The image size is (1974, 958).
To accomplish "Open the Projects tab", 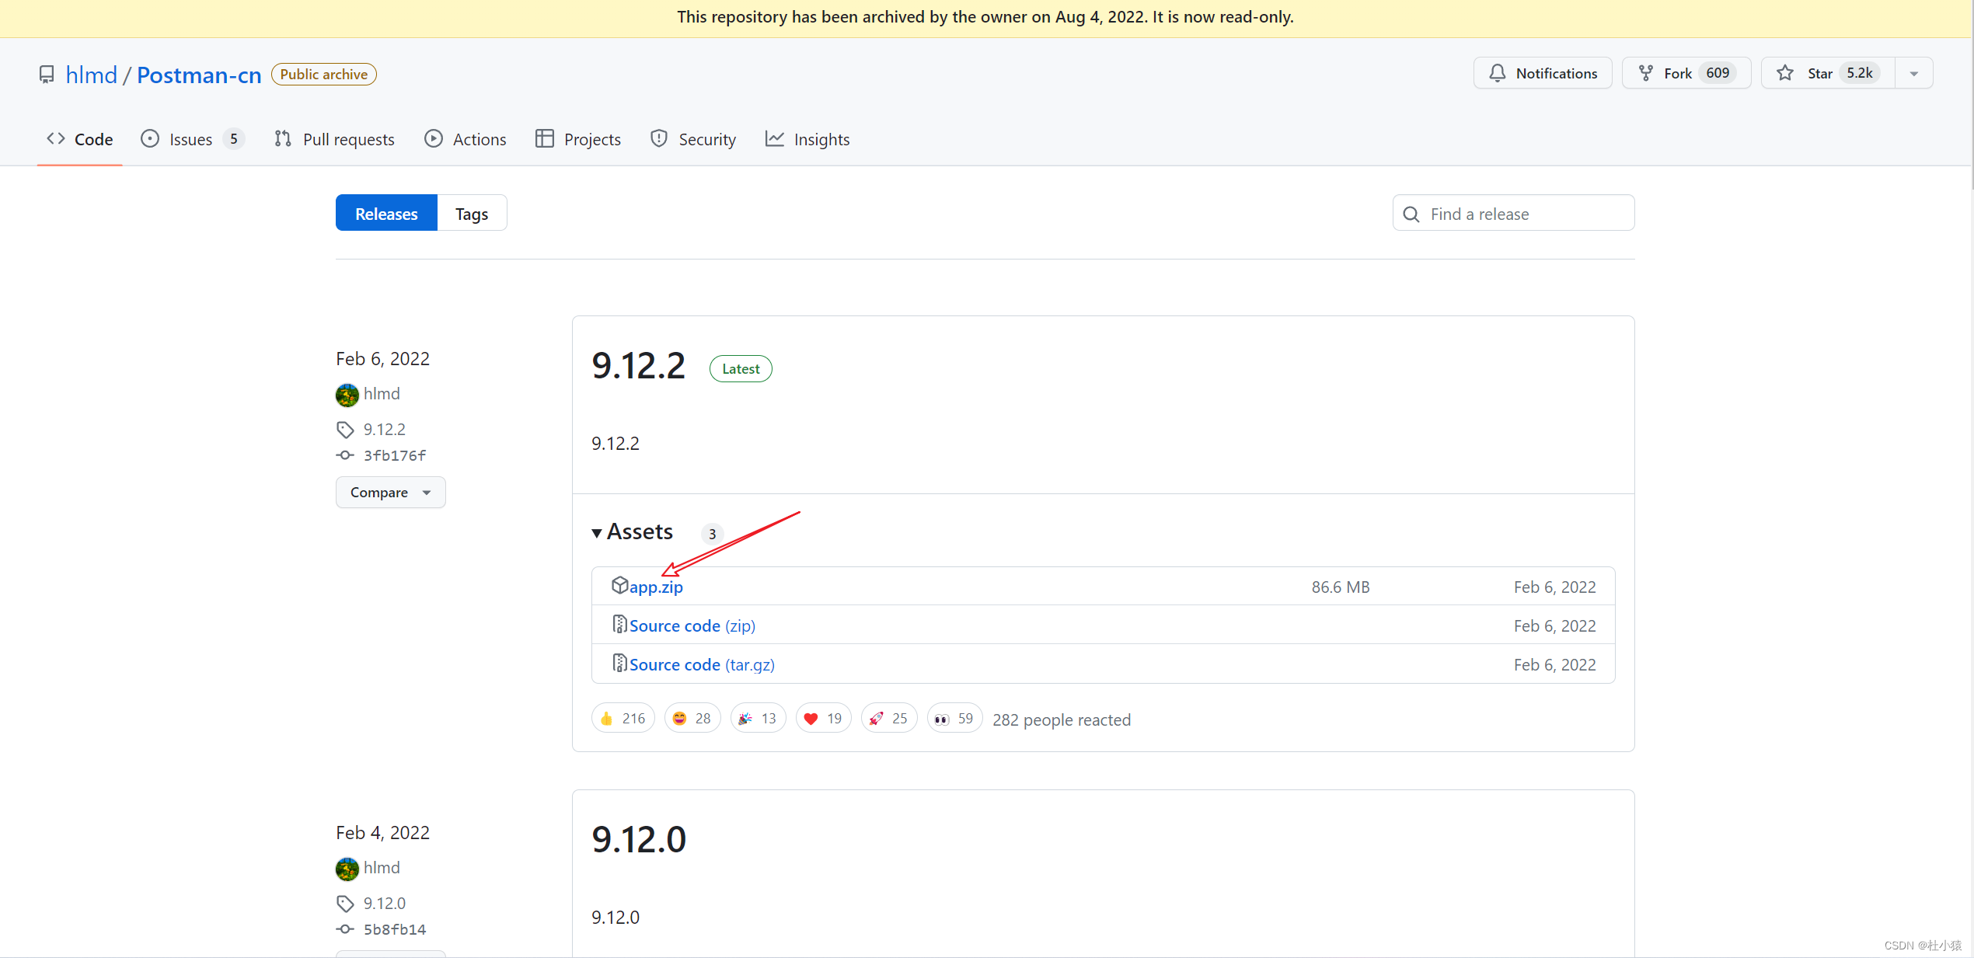I will tap(578, 139).
